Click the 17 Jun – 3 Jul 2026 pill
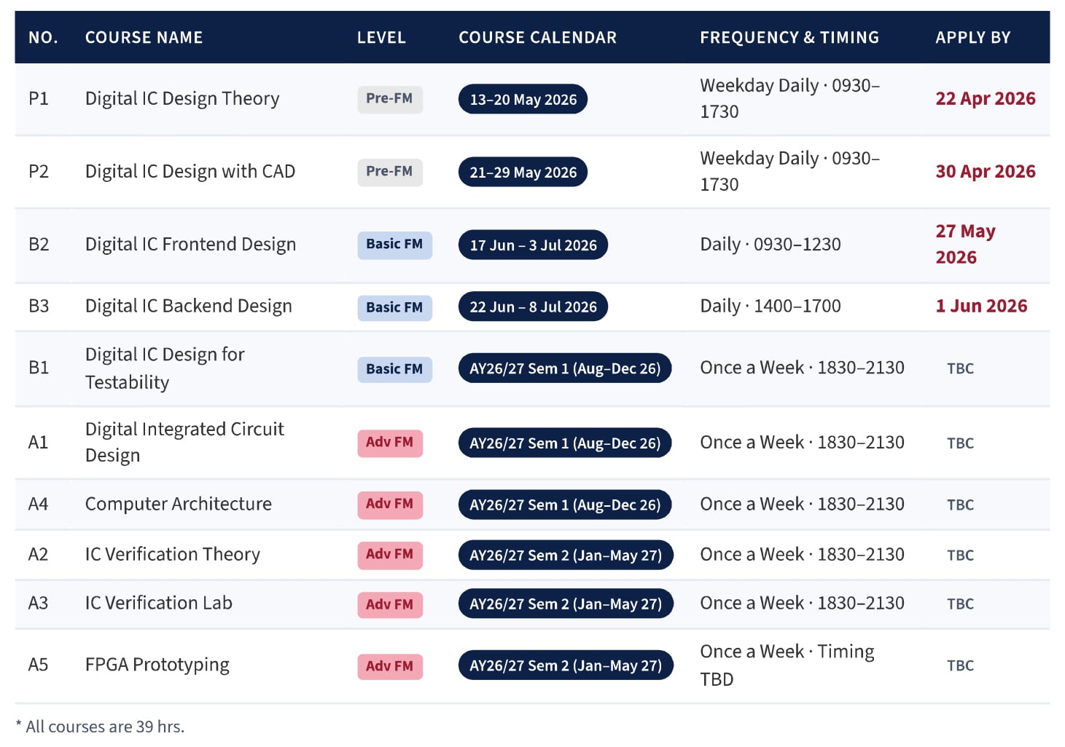Image resolution: width=1065 pixels, height=747 pixels. (x=533, y=245)
